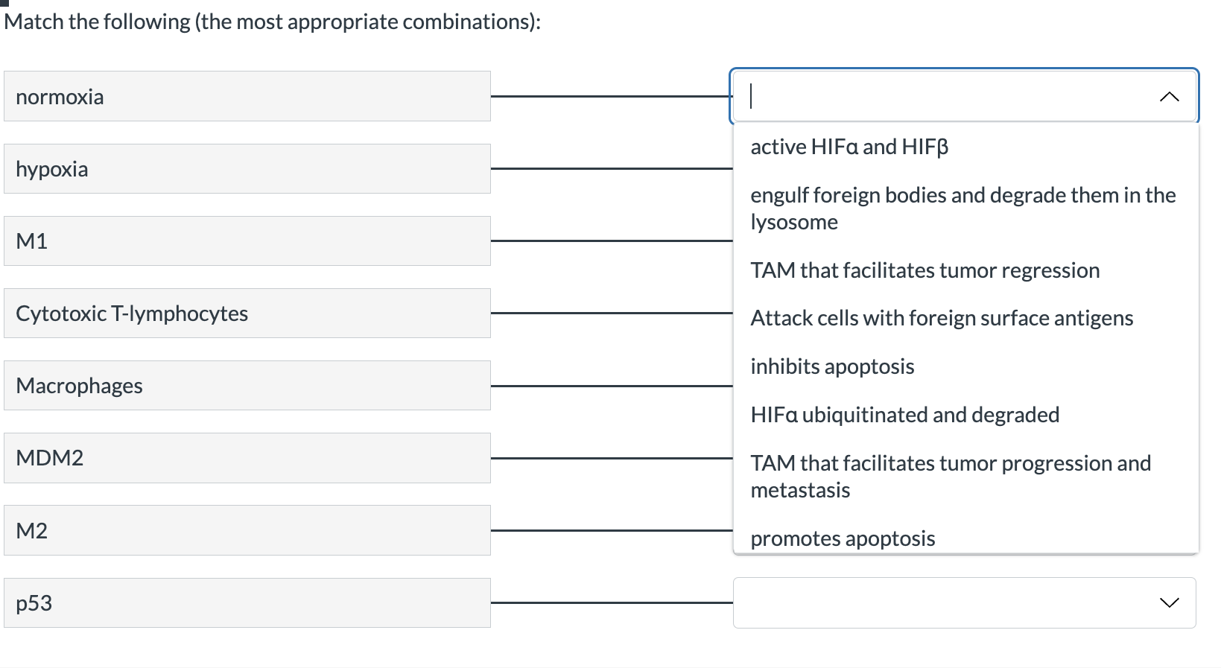This screenshot has height=668, width=1221.
Task: Click the p53 prompt box
Action: [247, 602]
